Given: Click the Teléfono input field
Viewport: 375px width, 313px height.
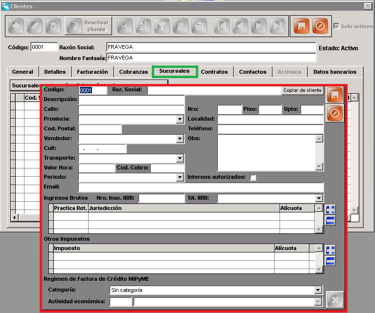Looking at the screenshot, I should (x=270, y=129).
